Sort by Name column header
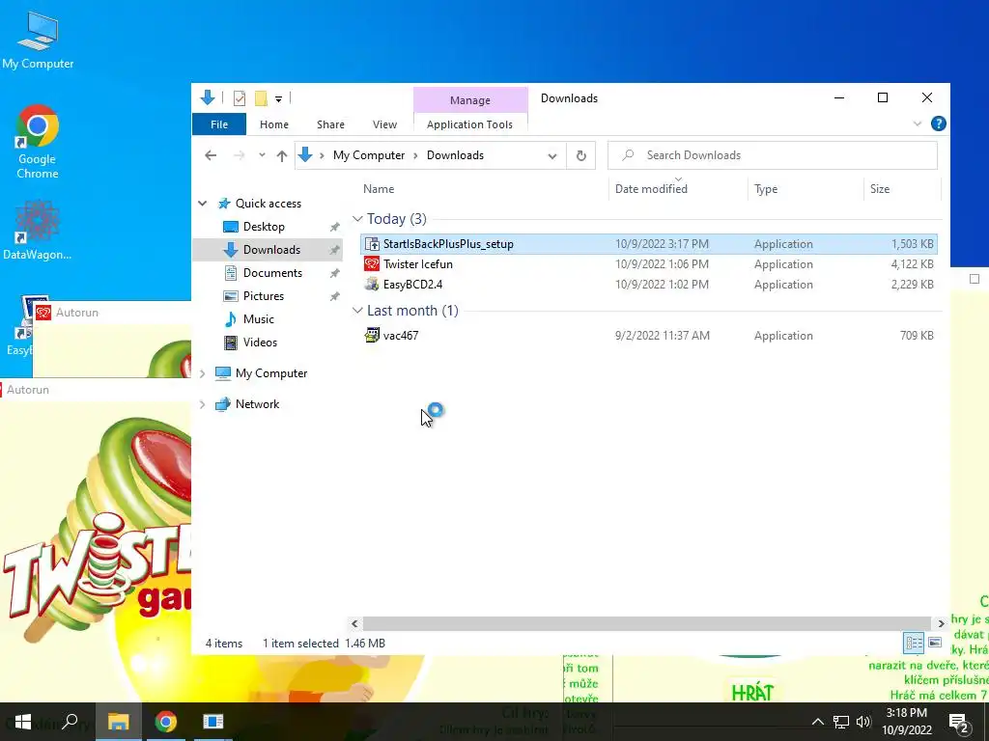This screenshot has height=741, width=989. tap(379, 189)
